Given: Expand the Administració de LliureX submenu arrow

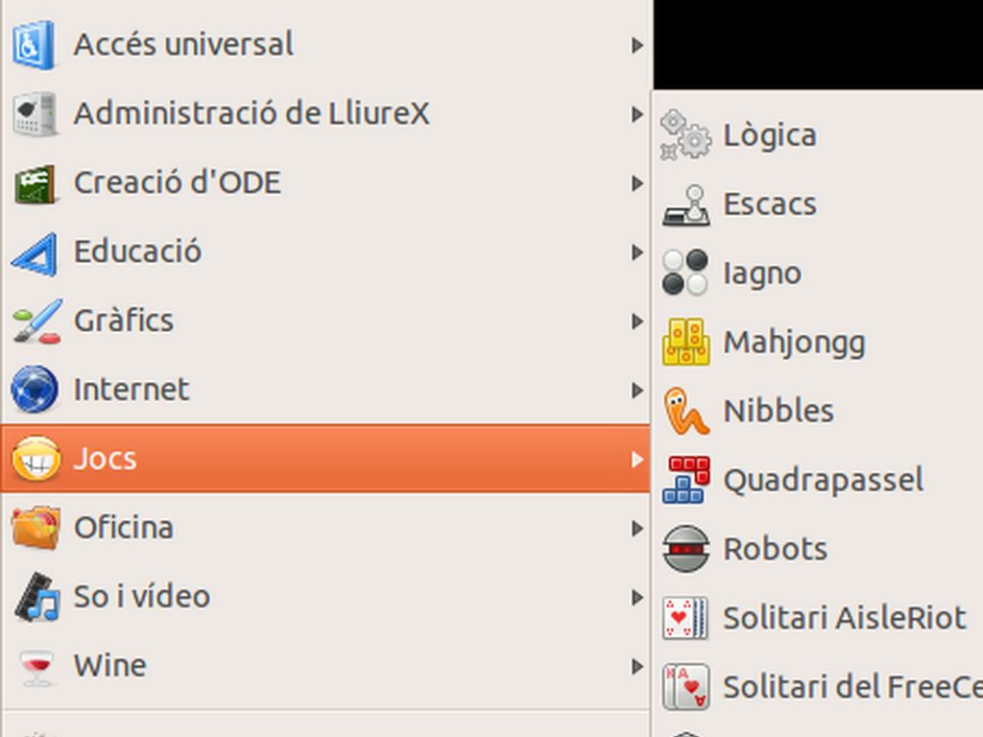Looking at the screenshot, I should 637,114.
